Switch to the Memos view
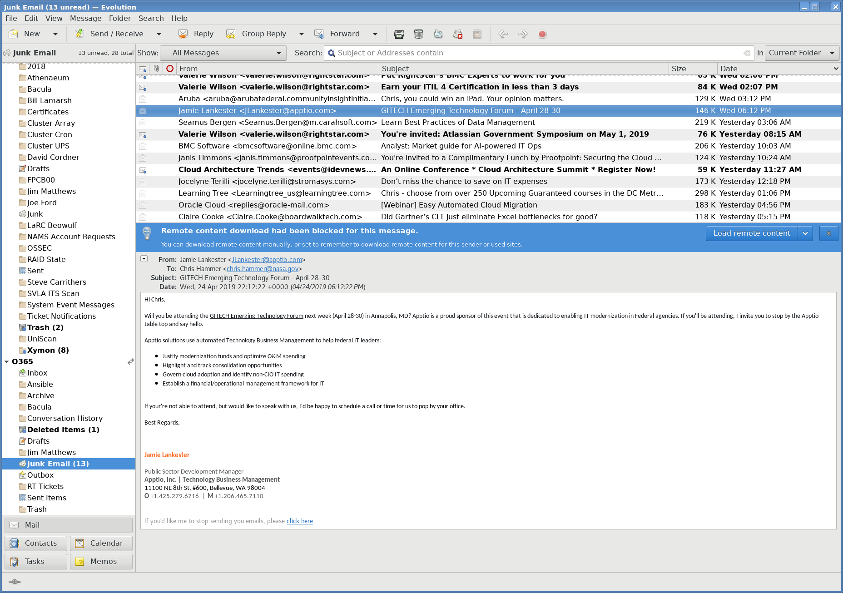Screen dimensions: 843x593 pos(101,562)
